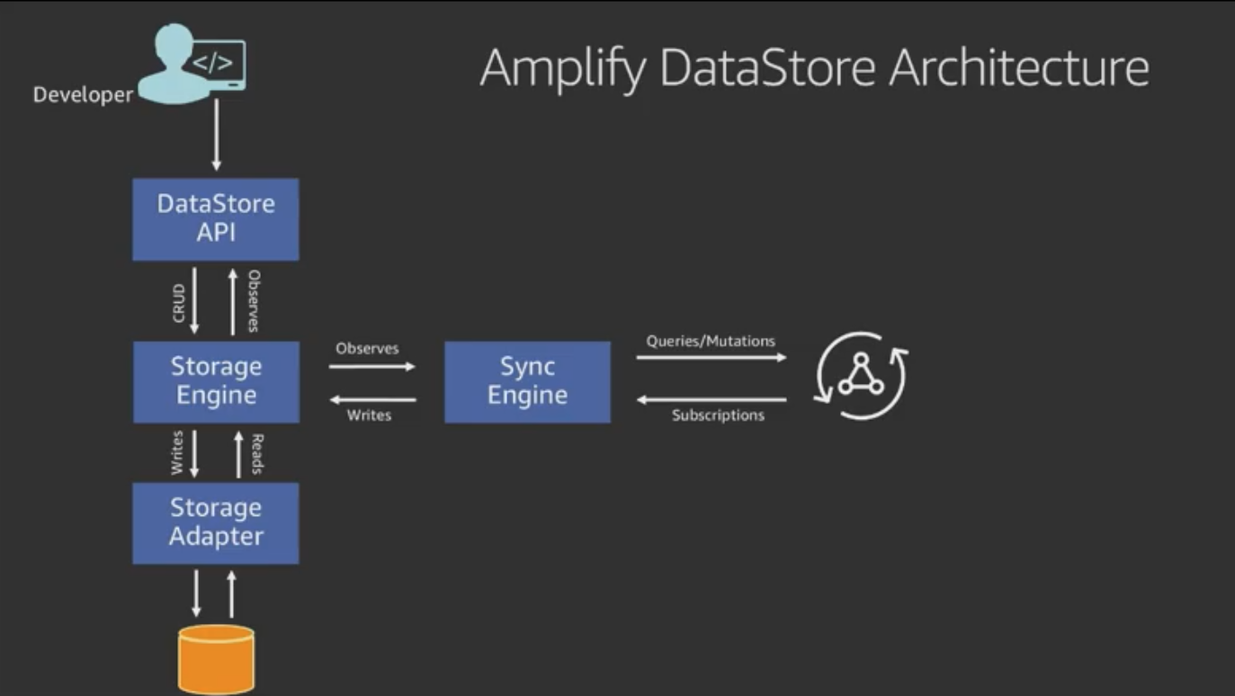Image resolution: width=1235 pixels, height=696 pixels.
Task: Click the orange database cylinder icon
Action: point(216,660)
